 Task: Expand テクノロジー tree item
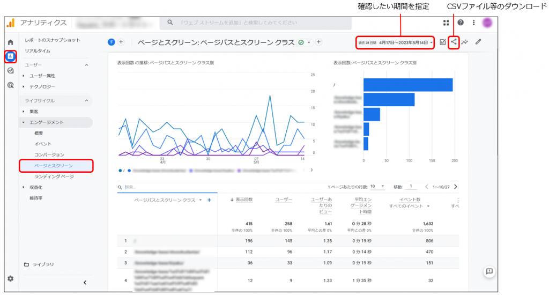tap(24, 86)
